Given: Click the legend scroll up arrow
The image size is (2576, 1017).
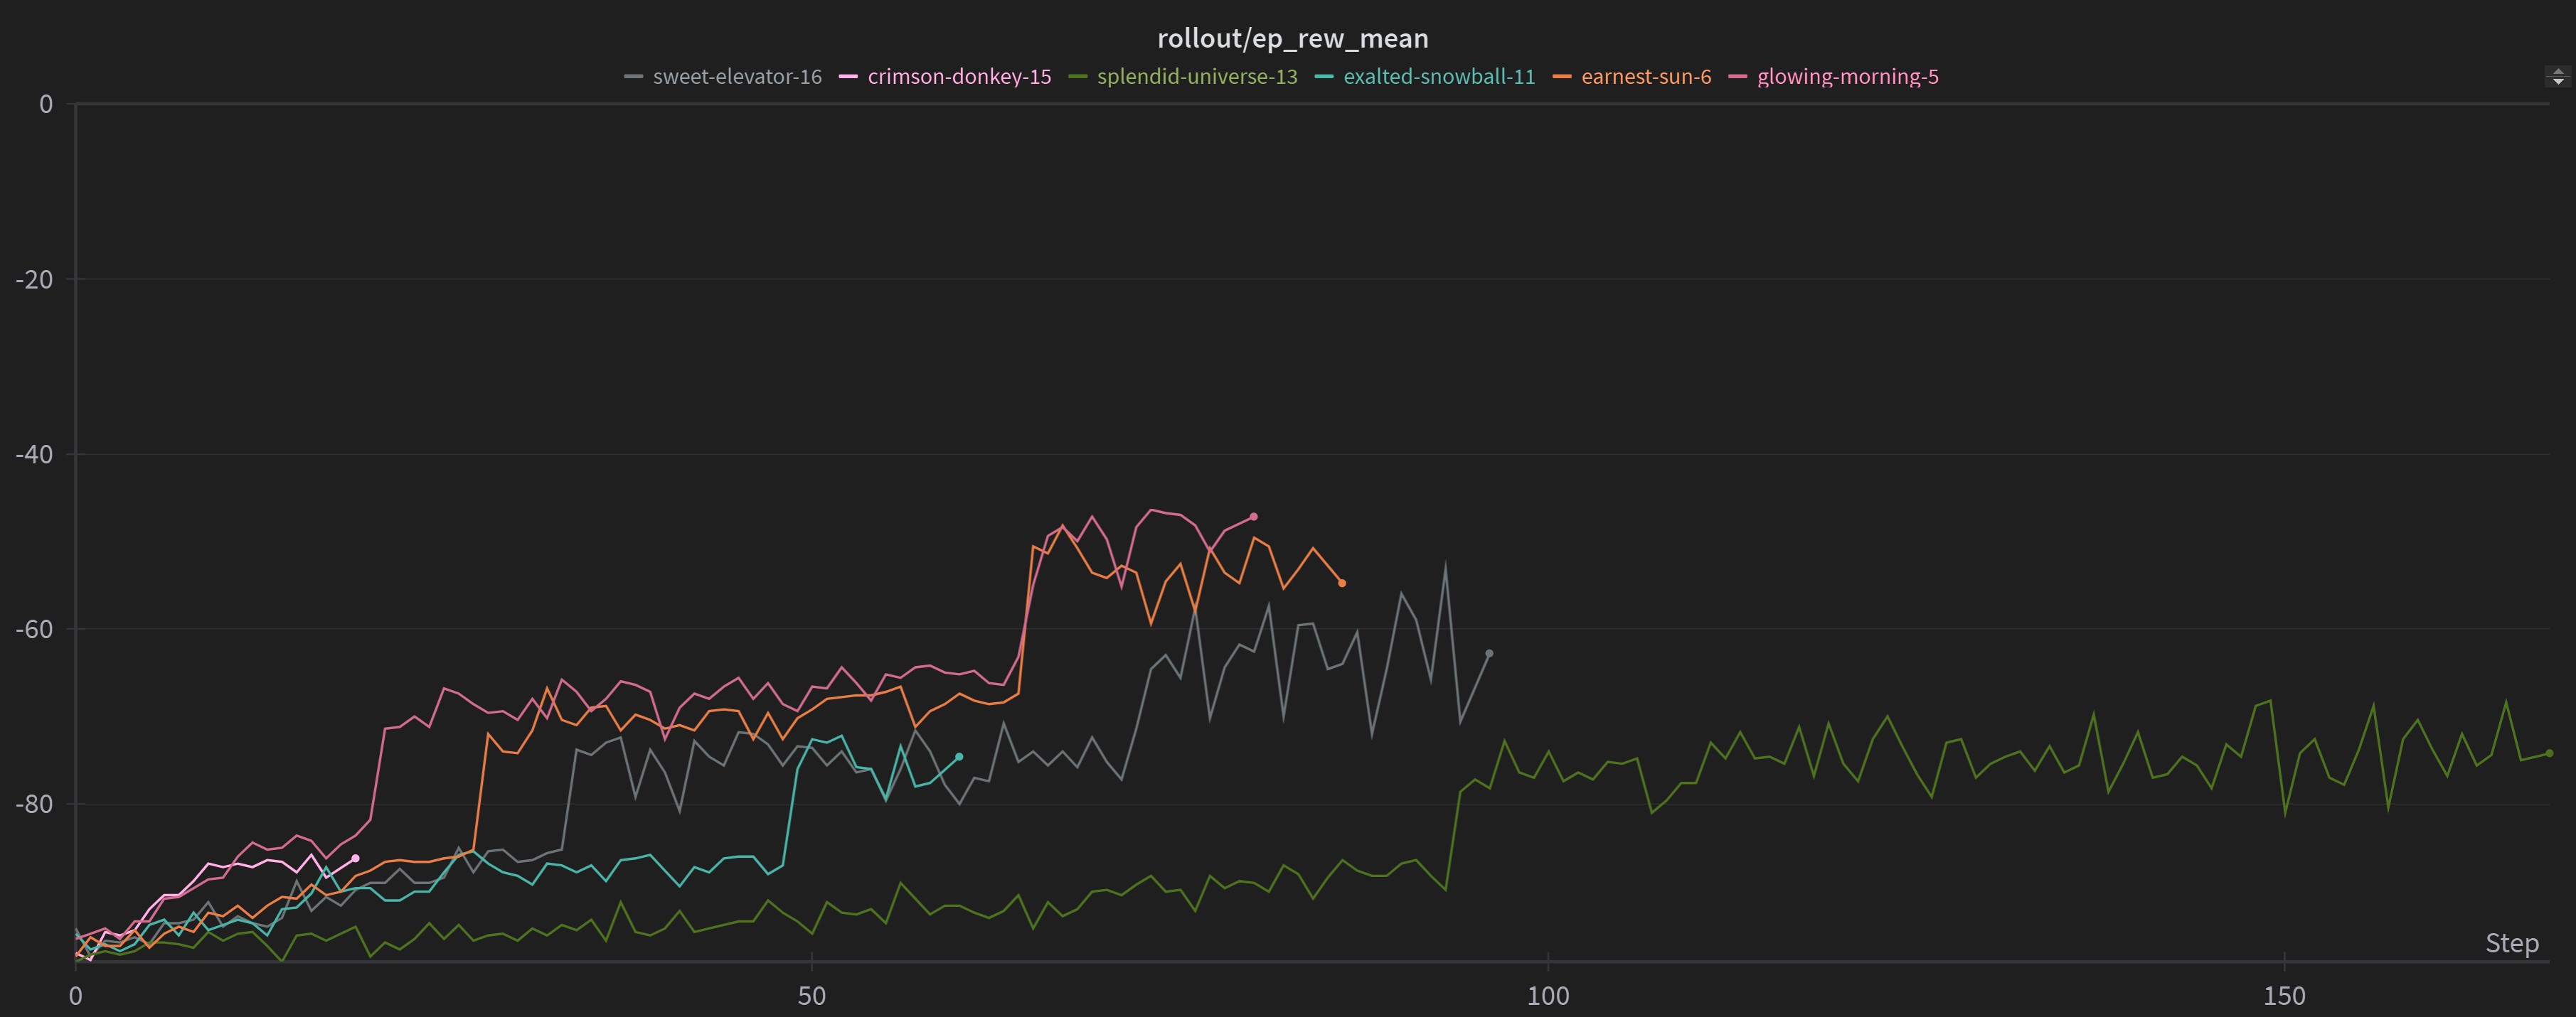Looking at the screenshot, I should pos(2558,71).
